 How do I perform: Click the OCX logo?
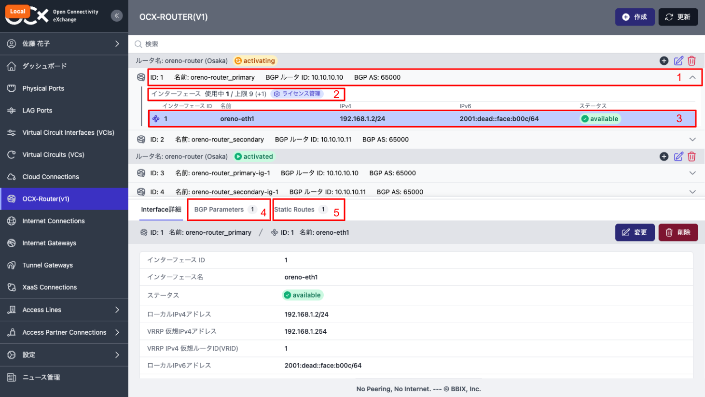27,16
